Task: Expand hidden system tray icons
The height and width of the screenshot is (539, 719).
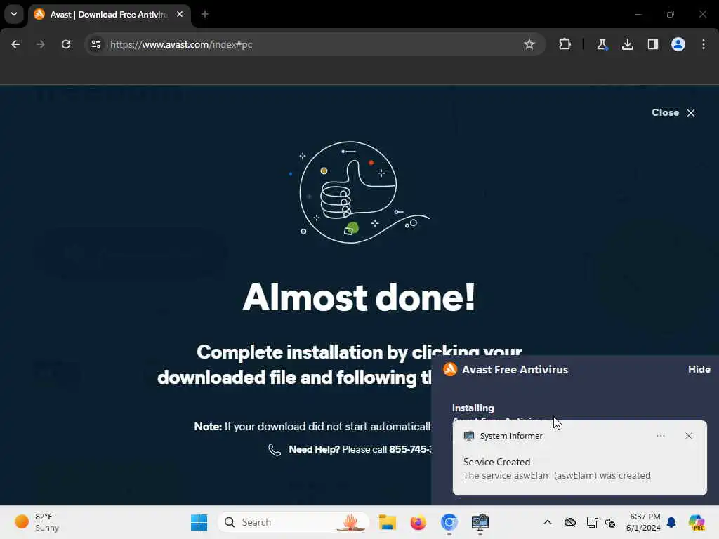Action: [x=548, y=522]
